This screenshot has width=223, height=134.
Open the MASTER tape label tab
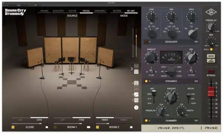coord(211,128)
